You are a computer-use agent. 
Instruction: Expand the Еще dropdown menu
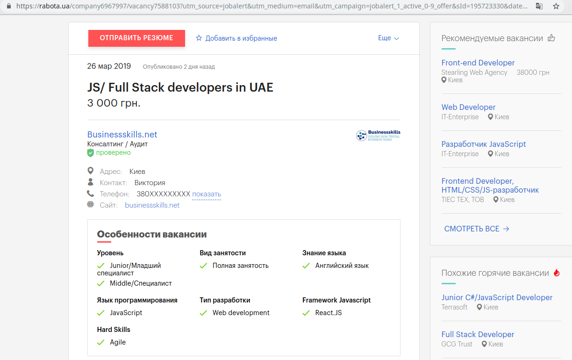pyautogui.click(x=388, y=38)
